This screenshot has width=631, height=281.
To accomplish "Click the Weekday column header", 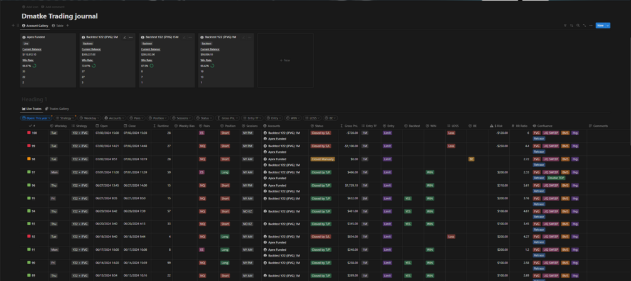I will tap(59, 126).
